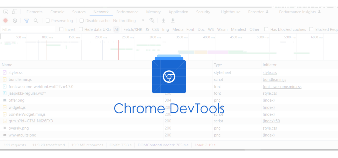This screenshot has width=338, height=158.
Task: Filter by Media requests
Action: (178, 29)
